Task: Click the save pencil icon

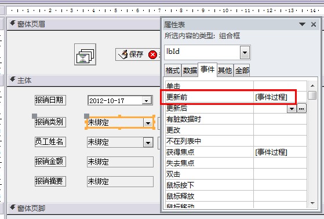Action: tap(123, 54)
